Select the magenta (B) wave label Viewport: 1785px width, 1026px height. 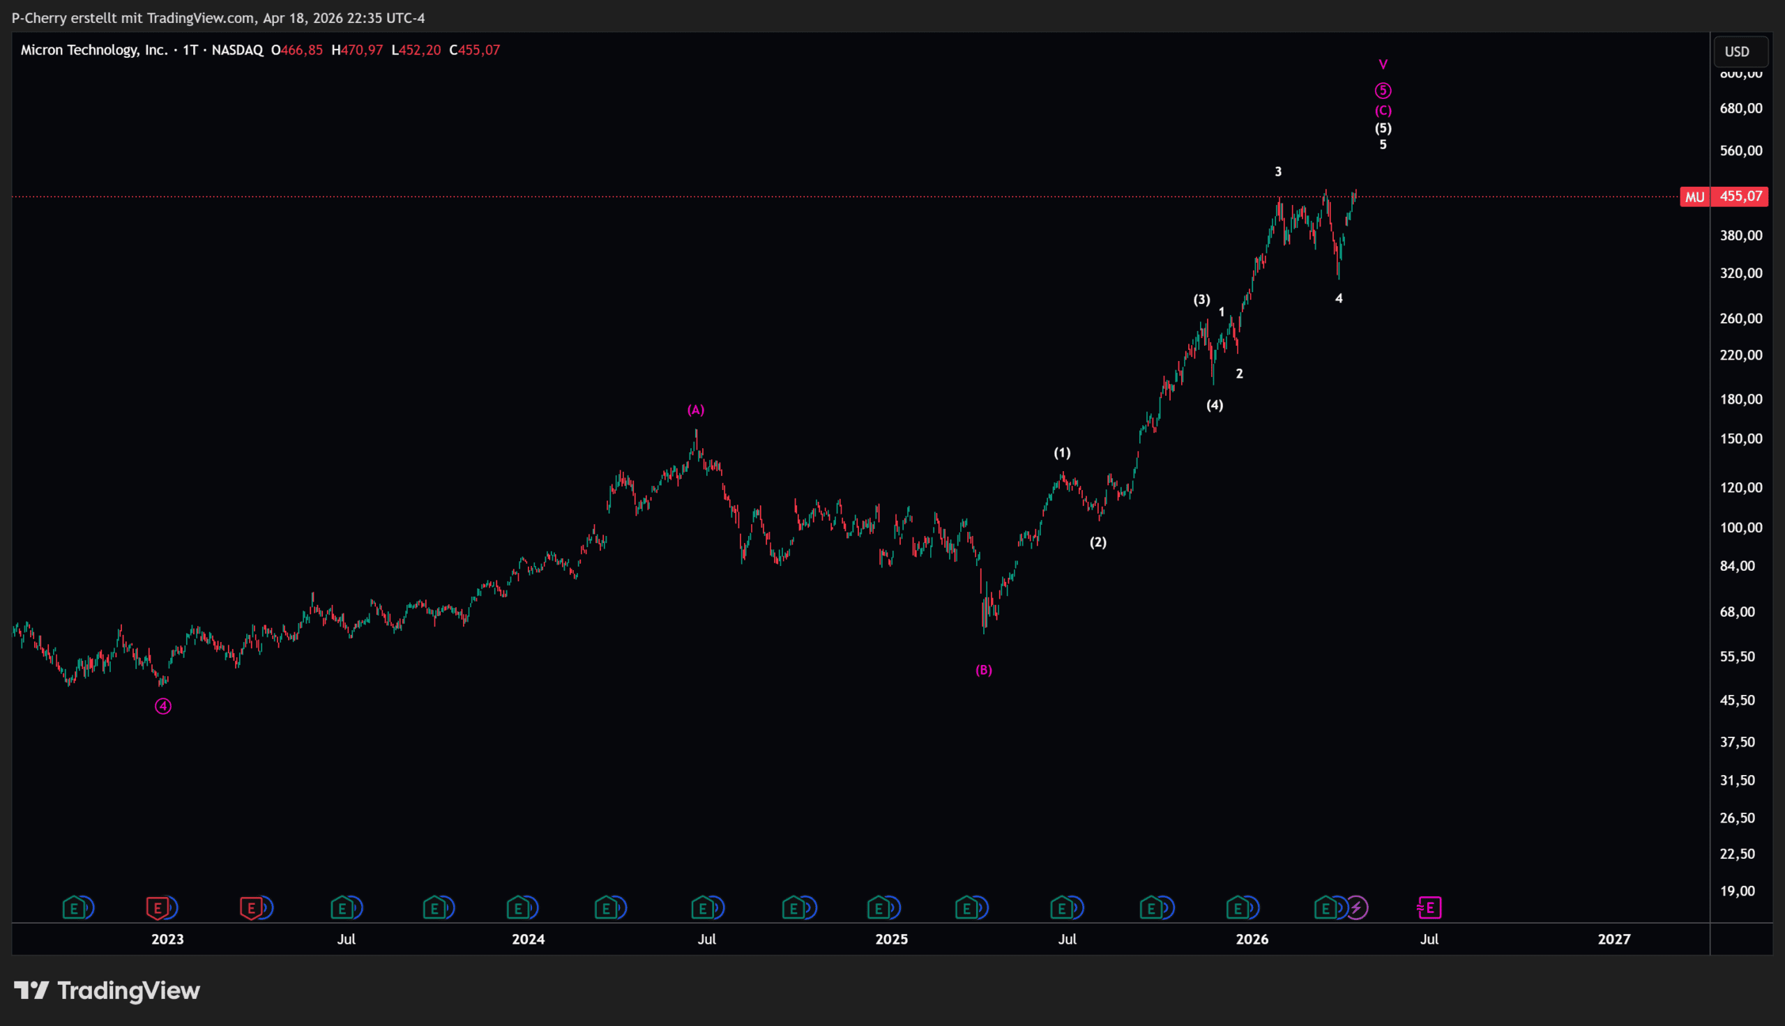(x=983, y=670)
